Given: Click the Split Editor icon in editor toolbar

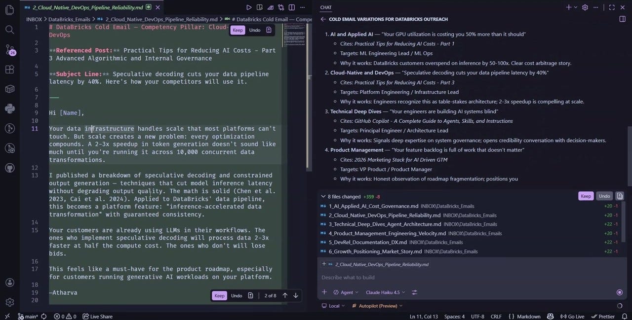Looking at the screenshot, I should pos(291,7).
